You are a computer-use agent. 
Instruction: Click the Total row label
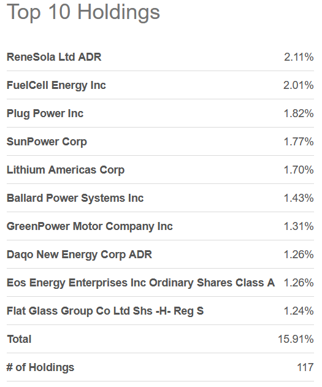[x=19, y=339]
